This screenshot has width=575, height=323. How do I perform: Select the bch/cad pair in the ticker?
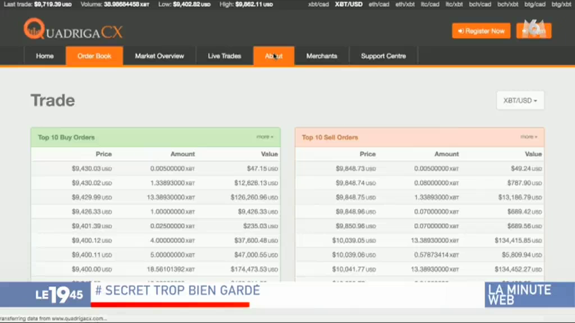(480, 4)
